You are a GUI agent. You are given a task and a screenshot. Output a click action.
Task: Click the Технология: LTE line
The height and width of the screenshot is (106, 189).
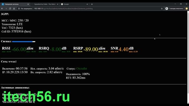click(12, 24)
